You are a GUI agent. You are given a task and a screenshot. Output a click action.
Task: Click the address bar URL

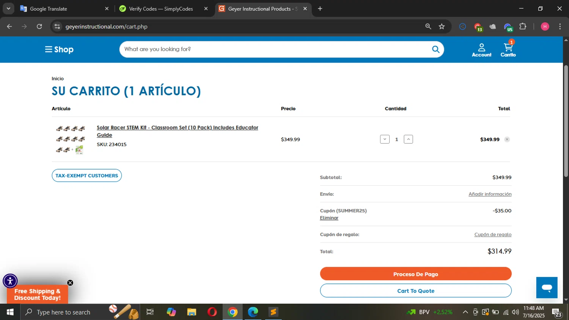tap(107, 27)
